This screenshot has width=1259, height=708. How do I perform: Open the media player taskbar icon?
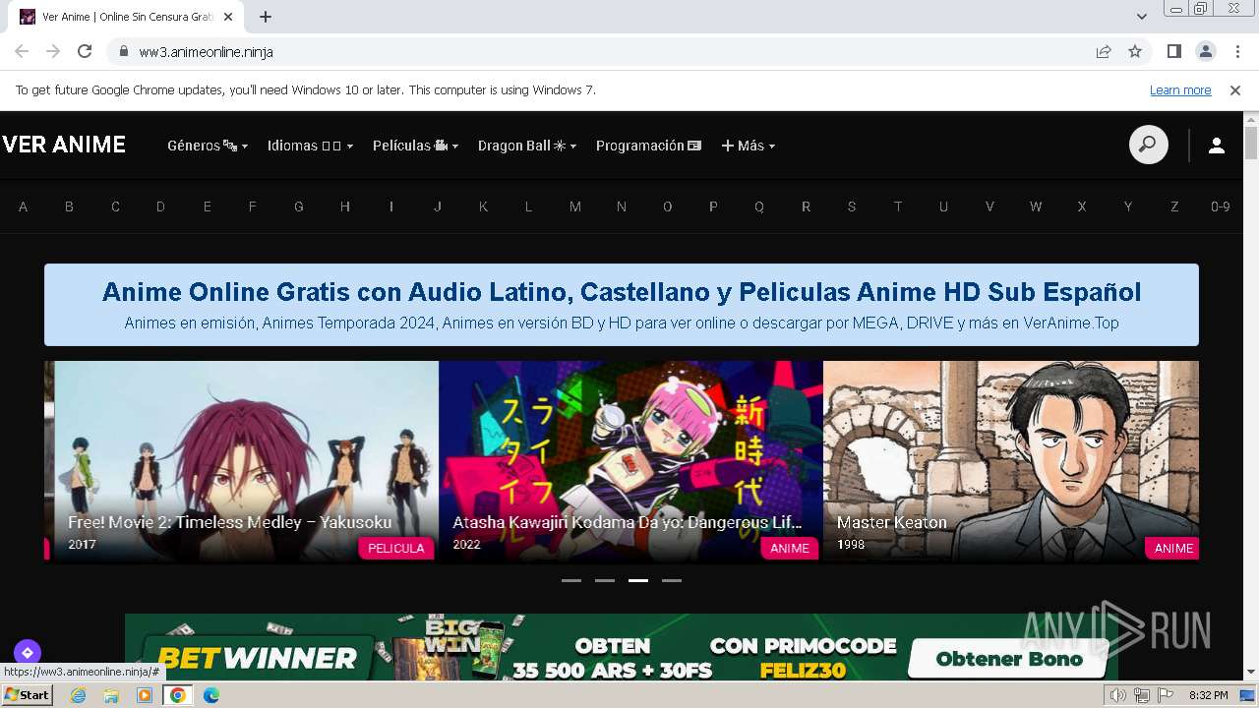(x=145, y=695)
